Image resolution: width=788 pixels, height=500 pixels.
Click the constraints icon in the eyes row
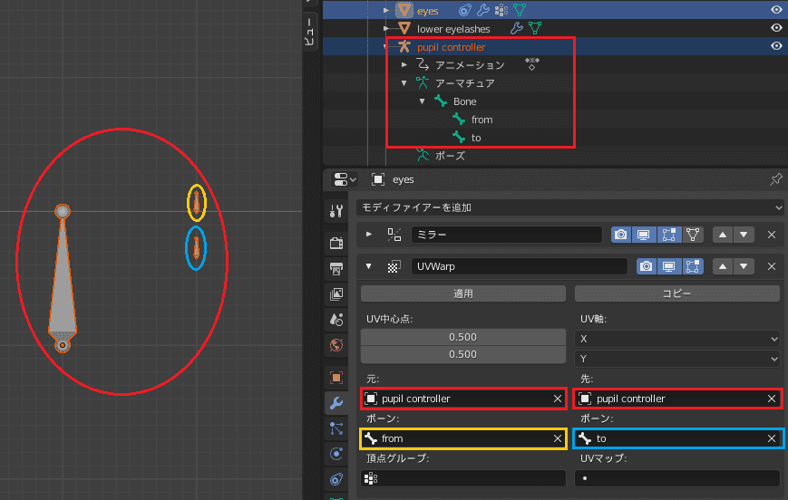pos(465,10)
